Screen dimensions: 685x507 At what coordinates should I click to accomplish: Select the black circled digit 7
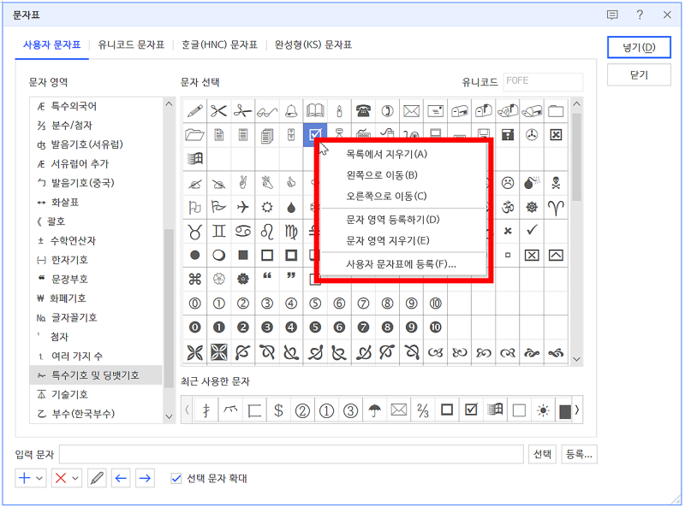point(363,327)
